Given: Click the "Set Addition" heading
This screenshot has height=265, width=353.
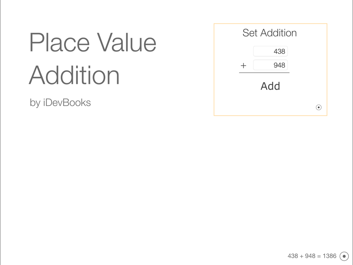Looking at the screenshot, I should (270, 33).
